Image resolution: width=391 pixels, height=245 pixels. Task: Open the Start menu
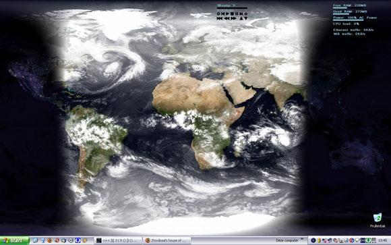[15, 240]
